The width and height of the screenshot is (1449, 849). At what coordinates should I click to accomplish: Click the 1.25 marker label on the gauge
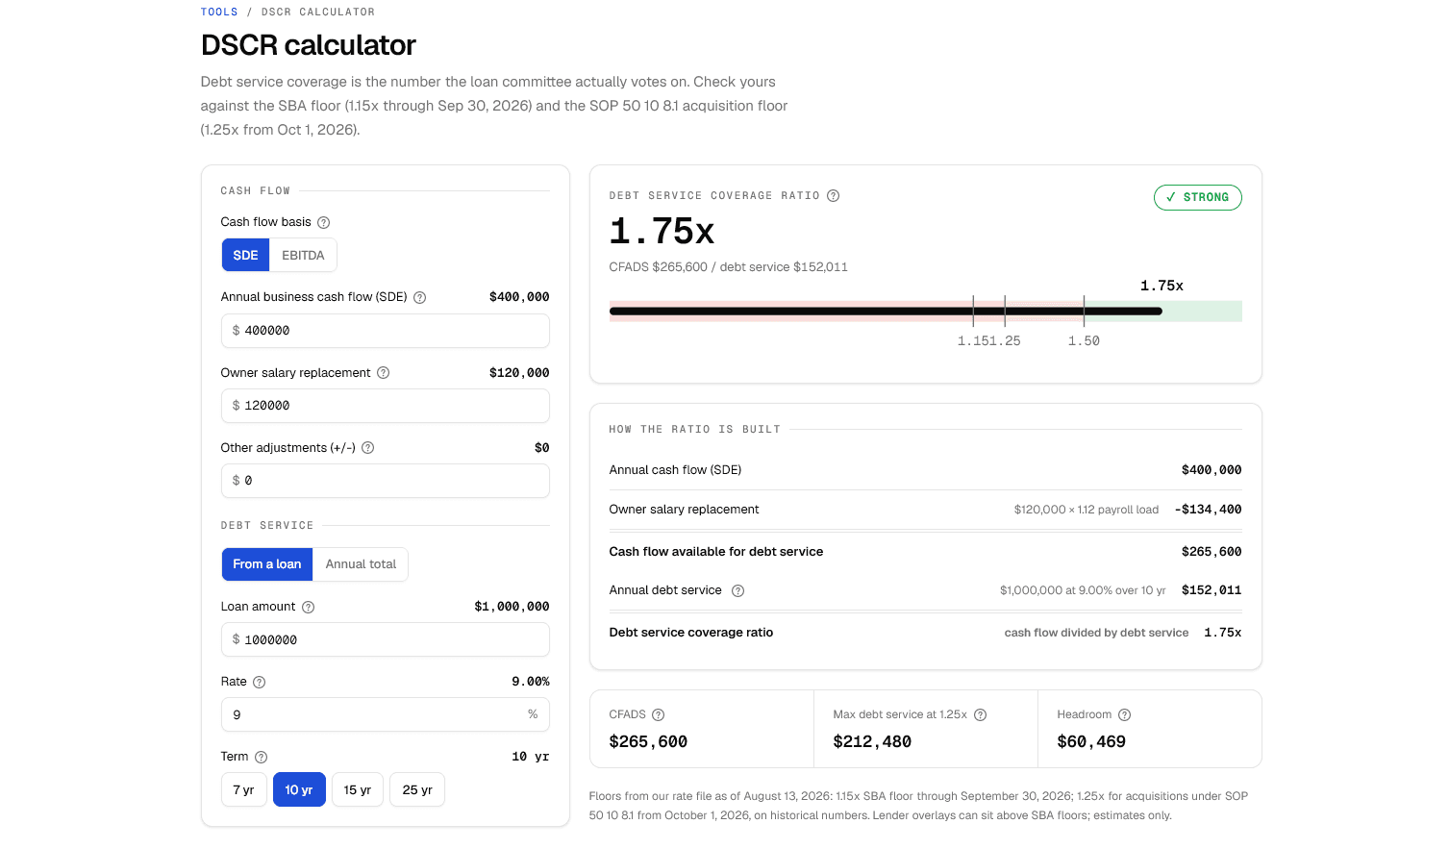point(1005,341)
